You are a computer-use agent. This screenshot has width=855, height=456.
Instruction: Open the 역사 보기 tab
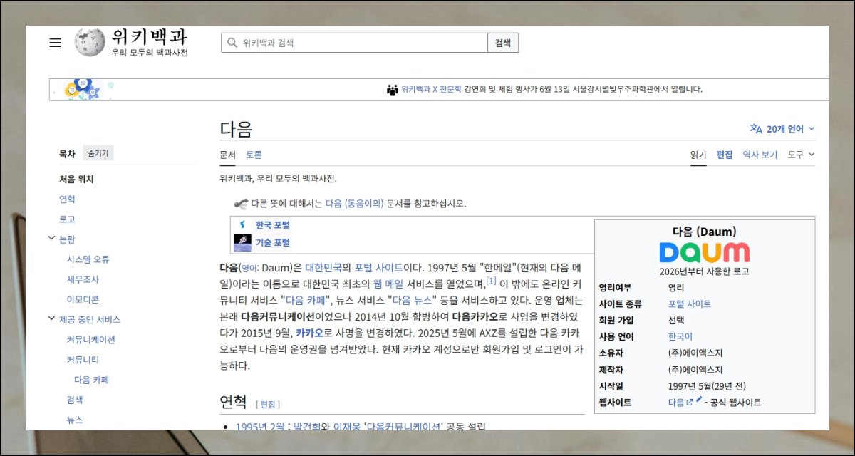(760, 155)
